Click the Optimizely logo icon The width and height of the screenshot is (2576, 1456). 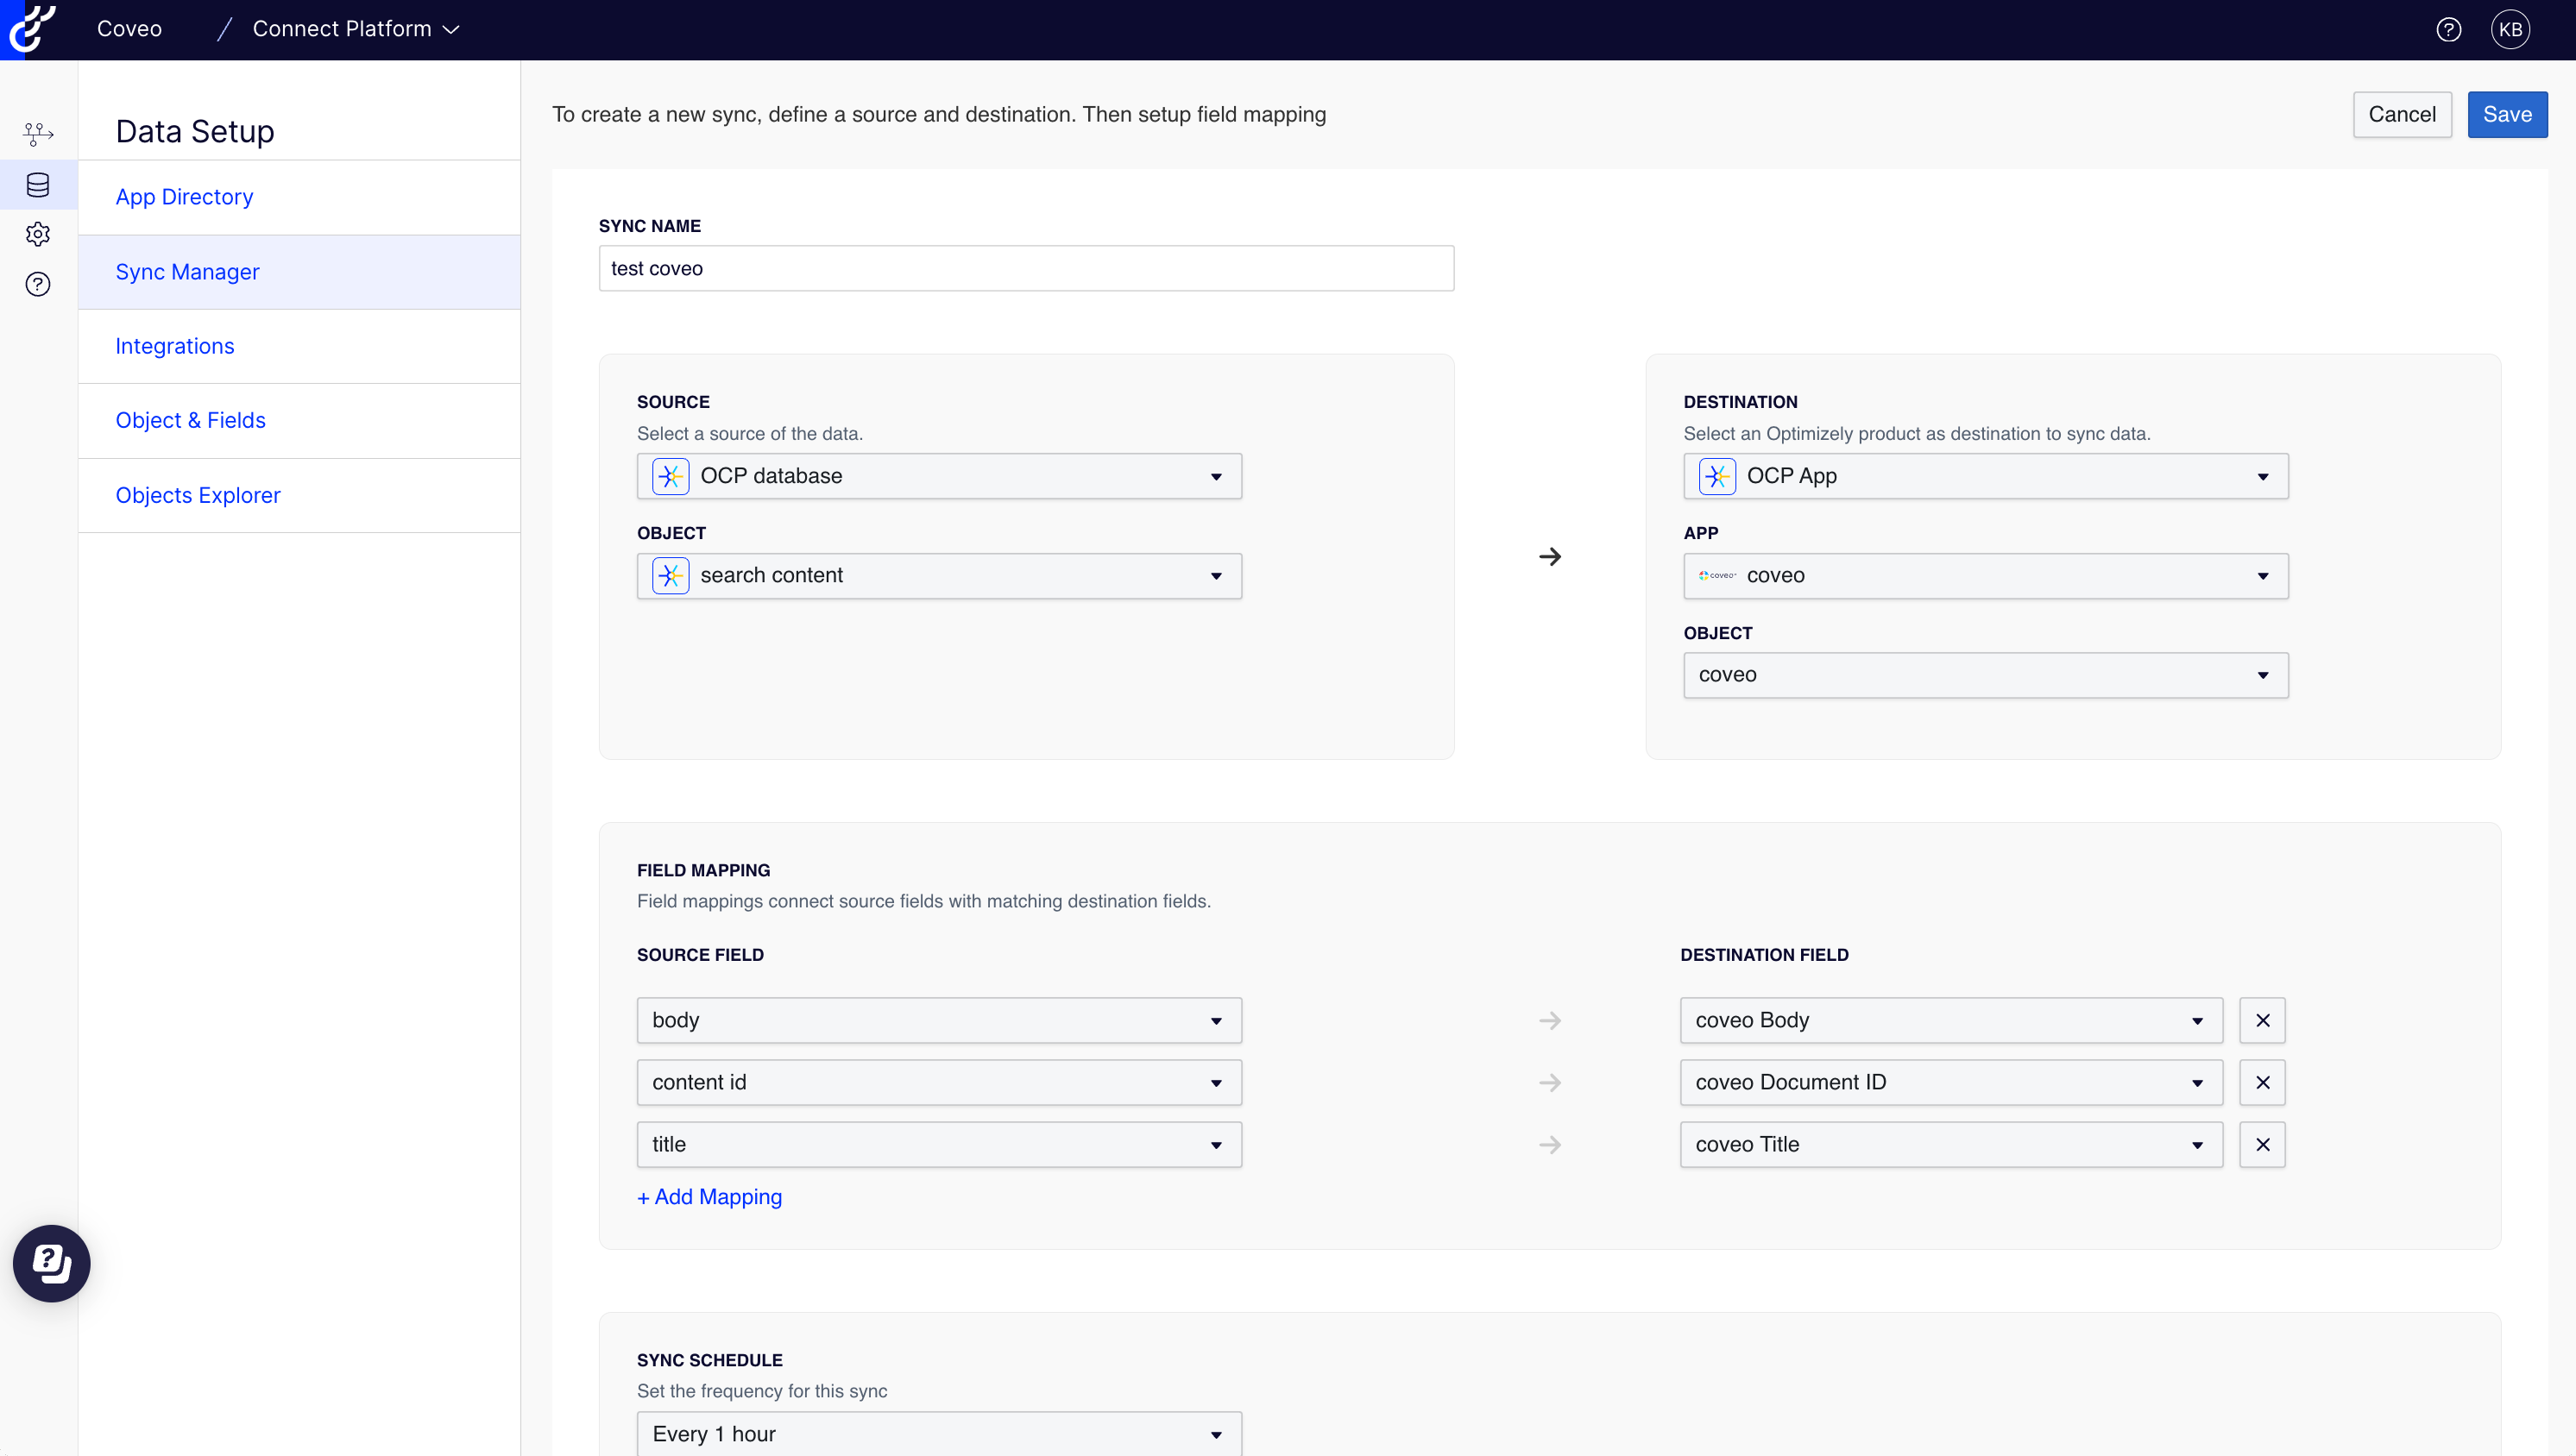(30, 28)
